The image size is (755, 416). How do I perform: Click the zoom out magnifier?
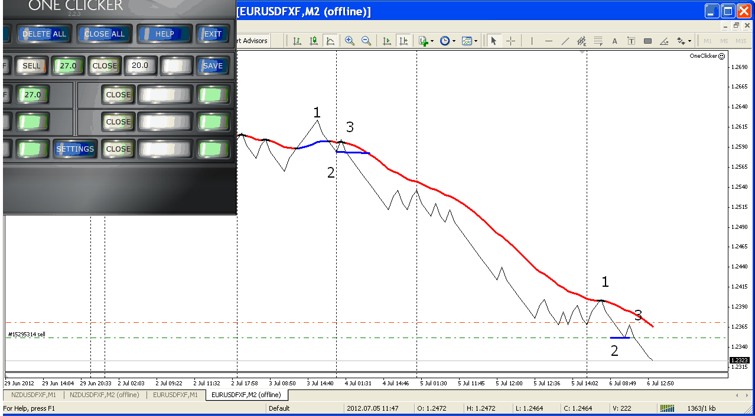click(x=366, y=41)
